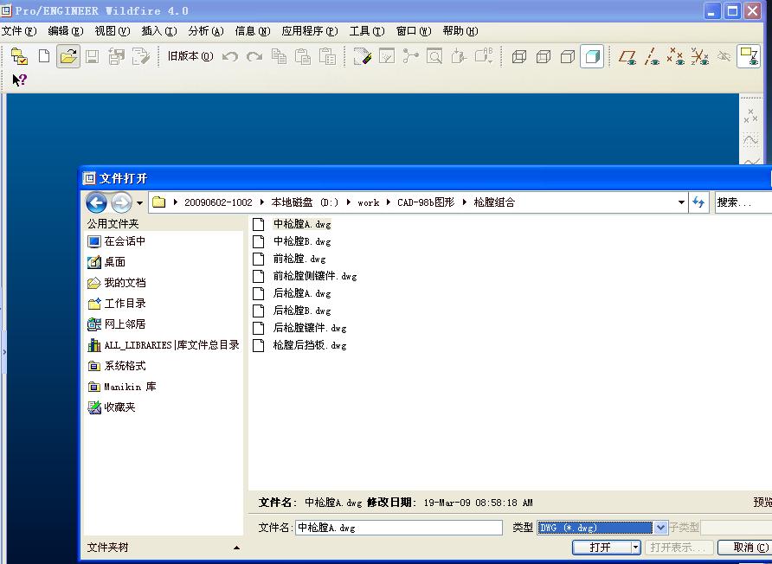The width and height of the screenshot is (772, 564).
Task: Click the Paste clipboard icon
Action: 303,56
